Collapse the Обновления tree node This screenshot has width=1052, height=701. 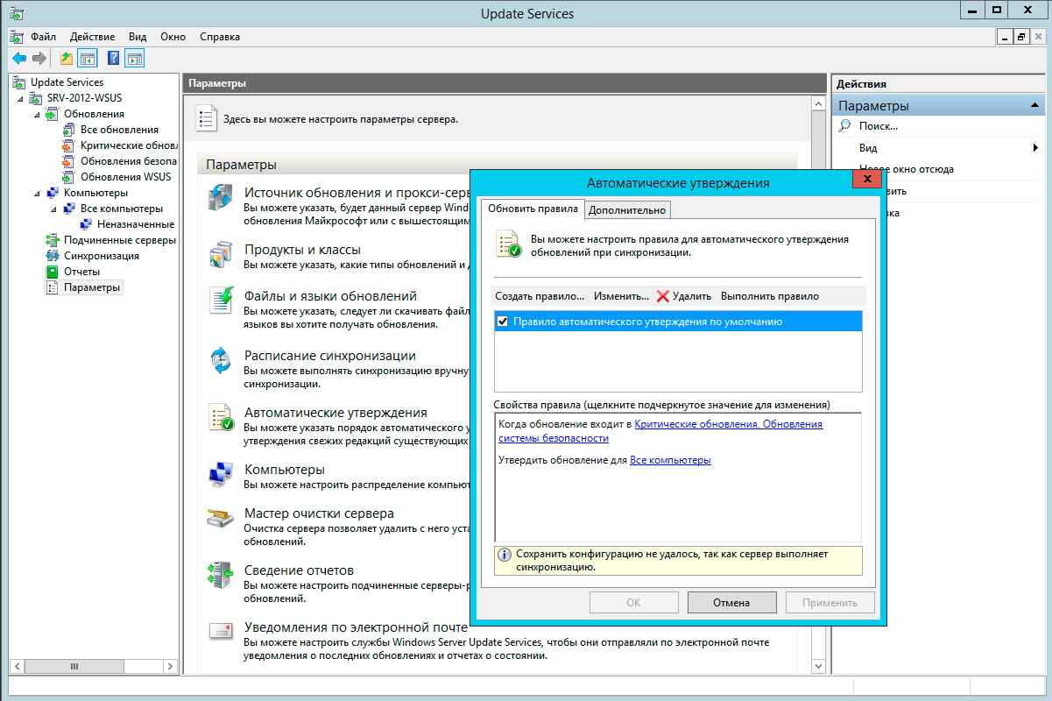[x=37, y=114]
